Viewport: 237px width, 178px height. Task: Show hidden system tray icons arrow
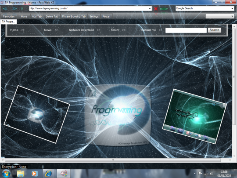tap(195, 174)
